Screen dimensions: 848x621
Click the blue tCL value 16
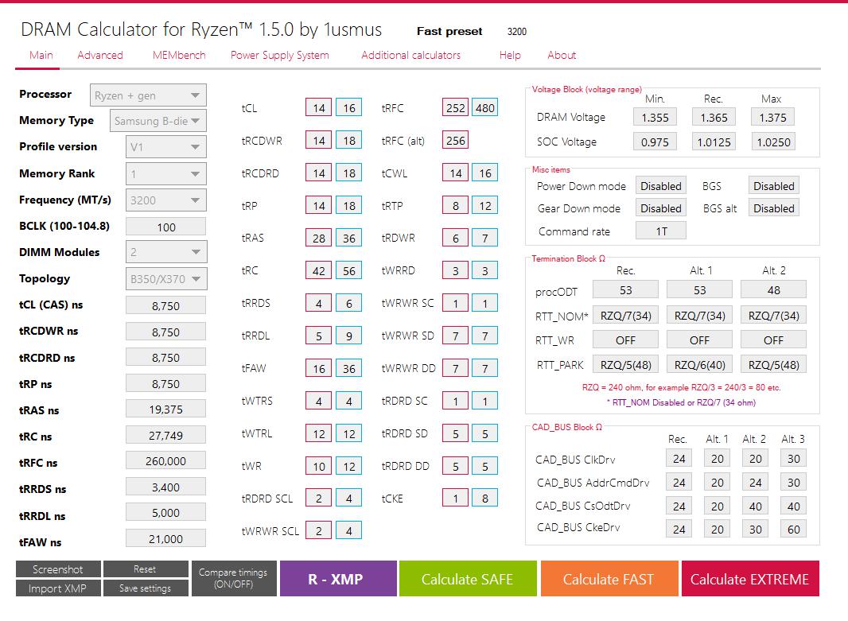tap(349, 108)
